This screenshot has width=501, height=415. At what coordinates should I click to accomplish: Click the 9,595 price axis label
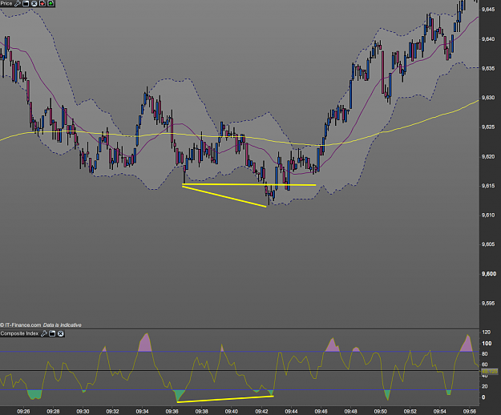tap(488, 303)
